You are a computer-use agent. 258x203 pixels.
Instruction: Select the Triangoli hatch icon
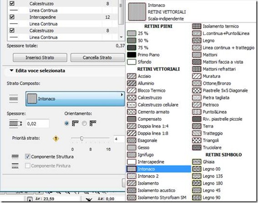(197, 140)
